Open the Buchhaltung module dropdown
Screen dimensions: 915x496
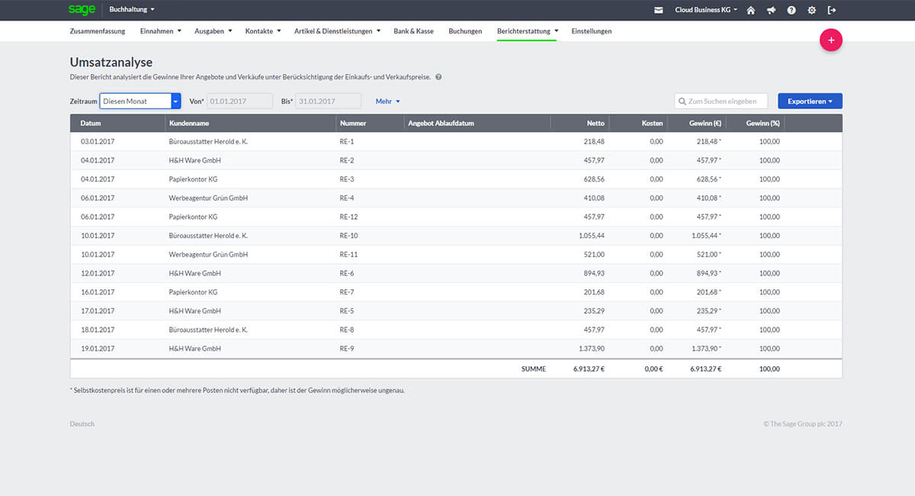point(132,10)
